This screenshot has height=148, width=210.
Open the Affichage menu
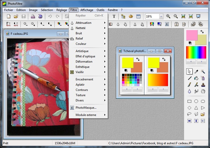87,10
